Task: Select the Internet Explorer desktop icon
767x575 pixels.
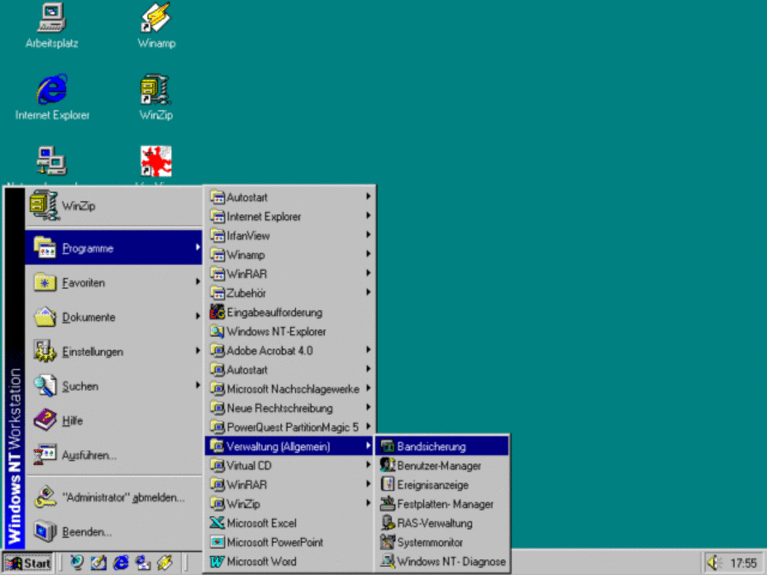Action: tap(52, 98)
